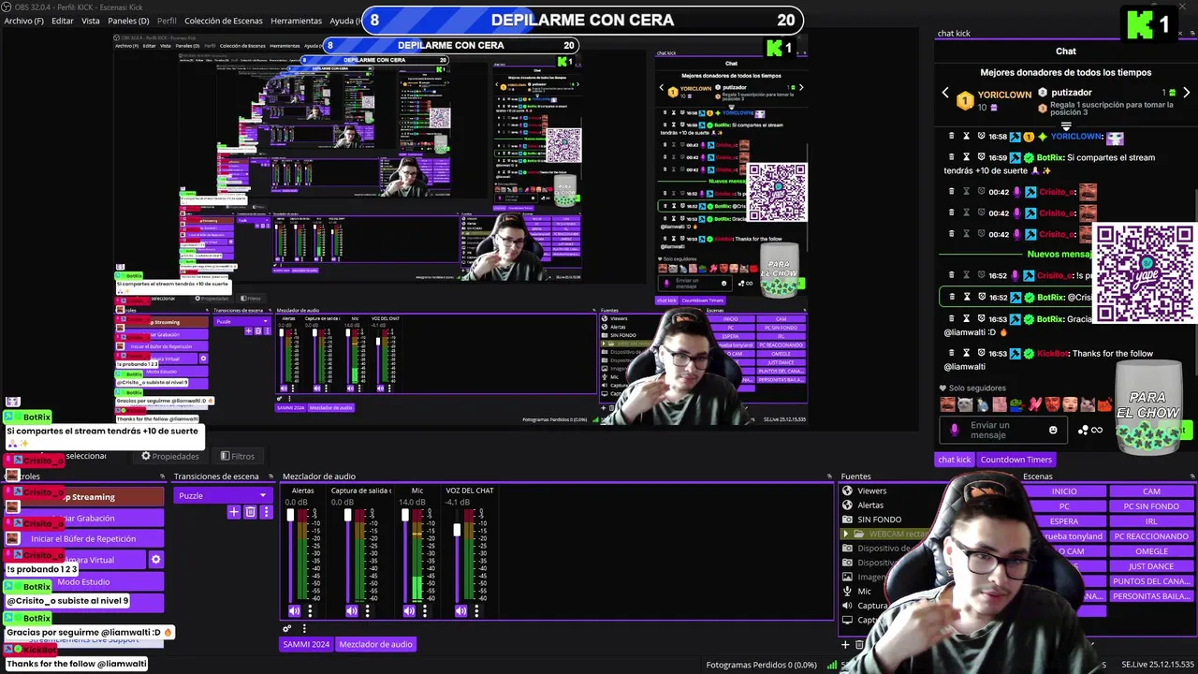1198x674 pixels.
Task: Detach the Escenas dock panel
Action: tap(1191, 476)
